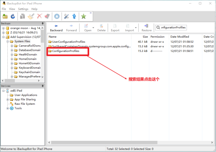Screen dimensions: 216x152
Task: Expand the HomeKitDomain folder node
Action: pyautogui.click(x=12, y=63)
